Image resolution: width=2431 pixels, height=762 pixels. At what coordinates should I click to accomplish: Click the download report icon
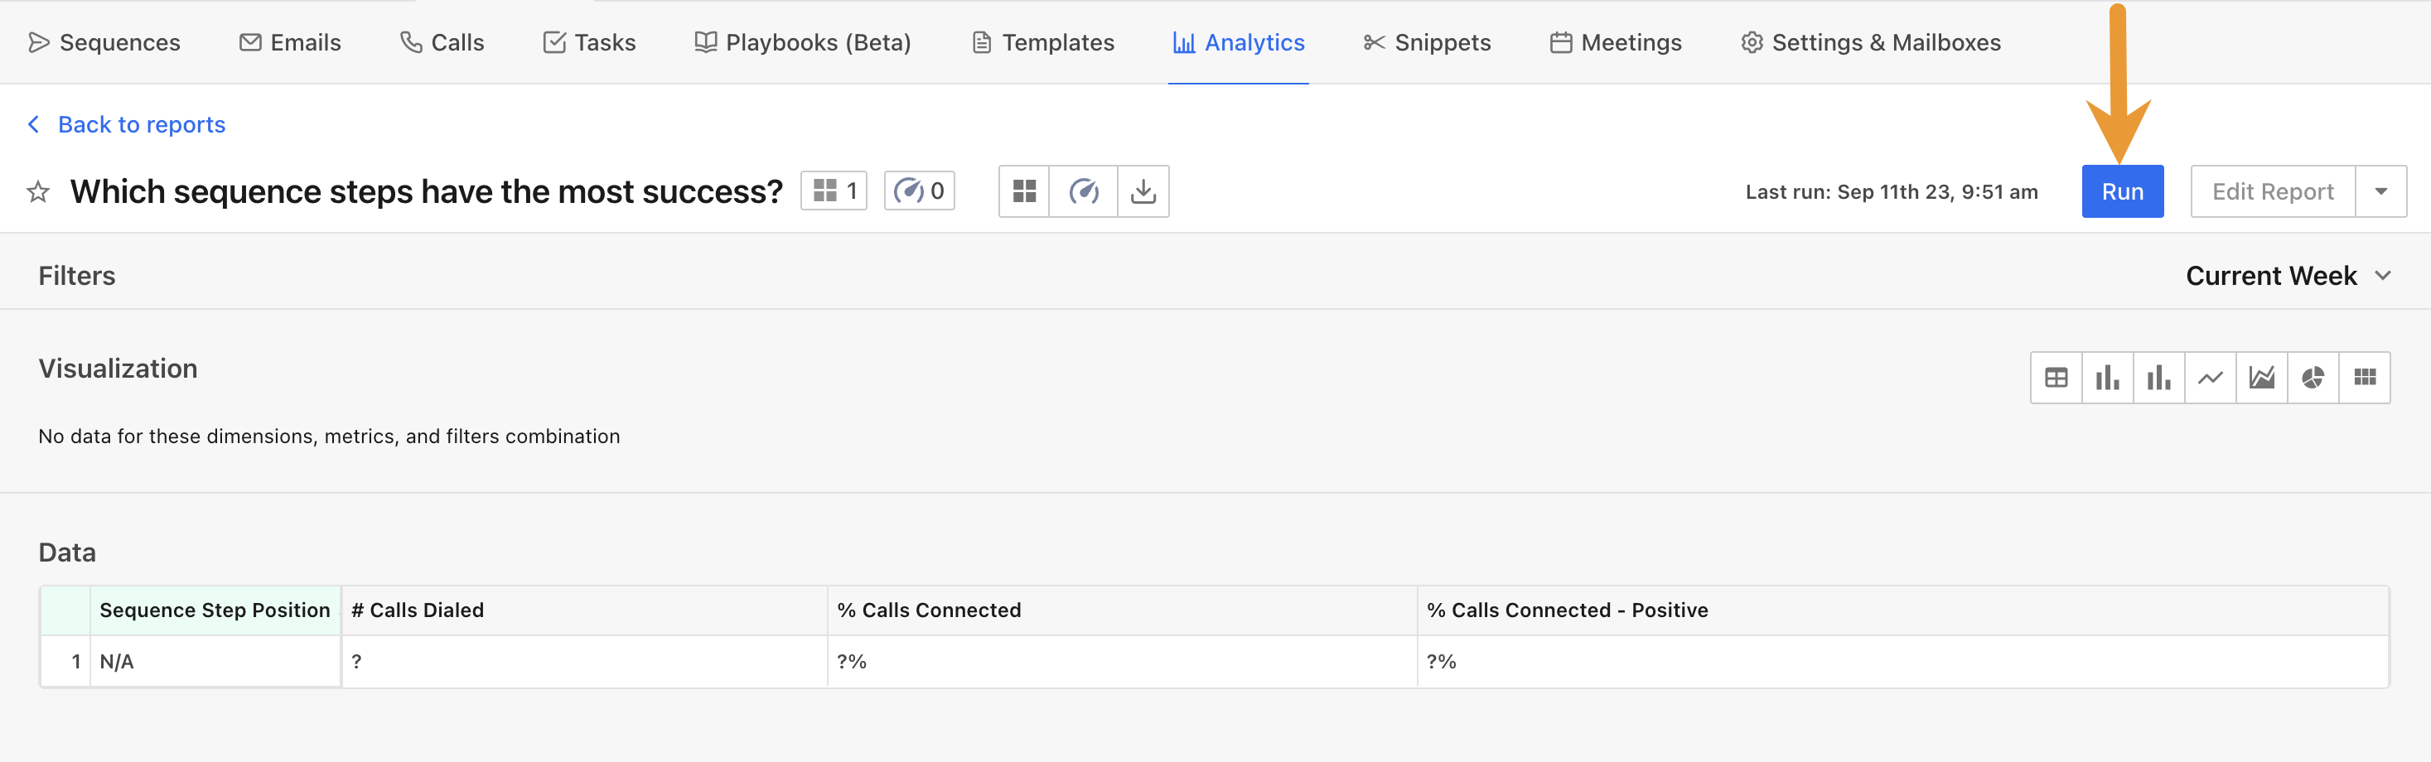pyautogui.click(x=1143, y=190)
